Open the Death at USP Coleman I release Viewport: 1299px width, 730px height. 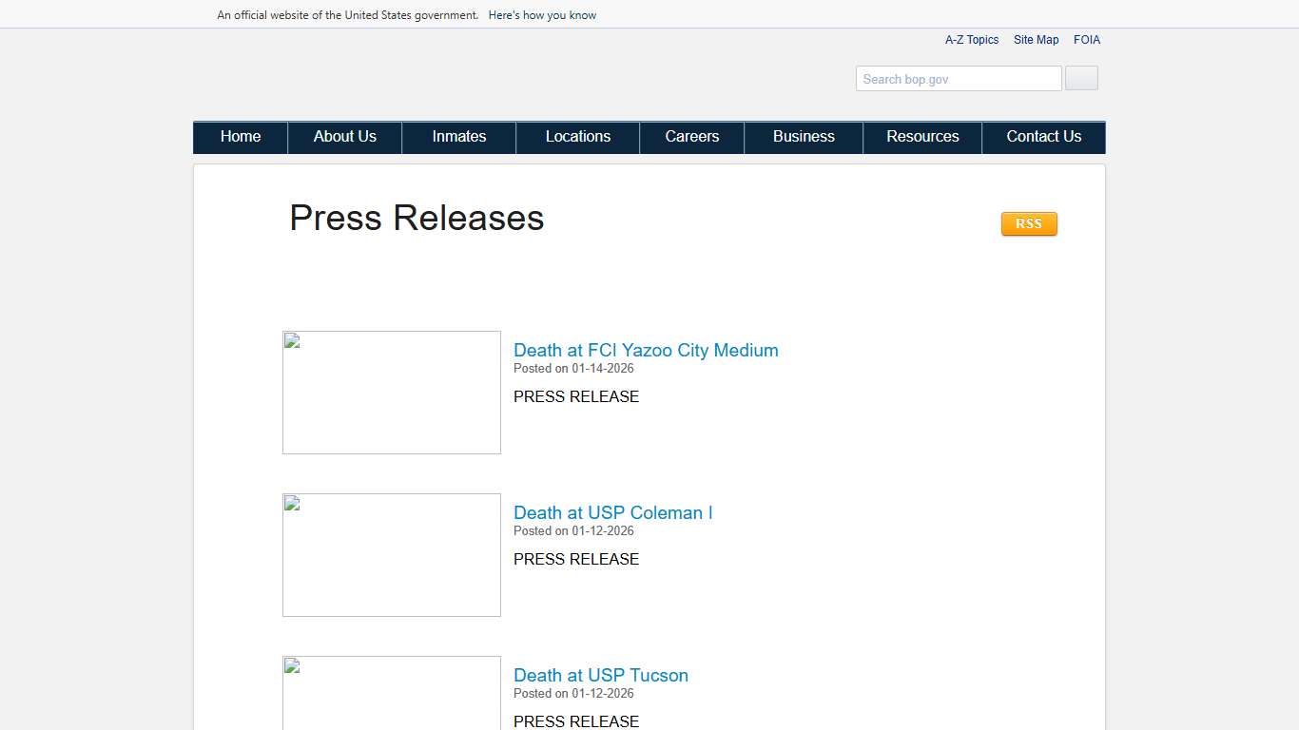[612, 512]
